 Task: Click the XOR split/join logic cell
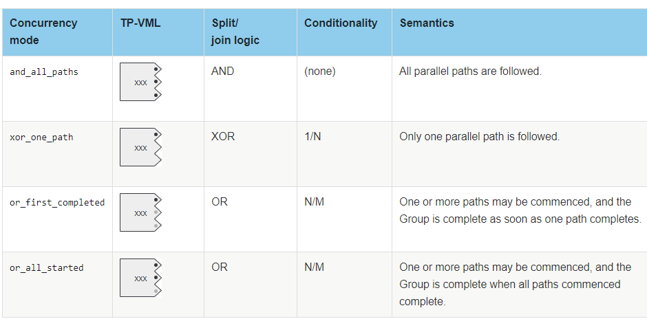[223, 136]
